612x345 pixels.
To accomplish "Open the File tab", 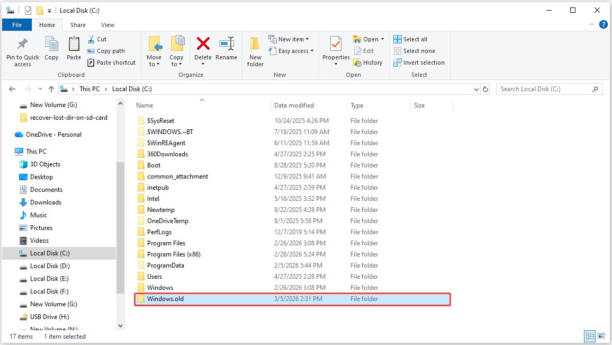I will click(17, 25).
